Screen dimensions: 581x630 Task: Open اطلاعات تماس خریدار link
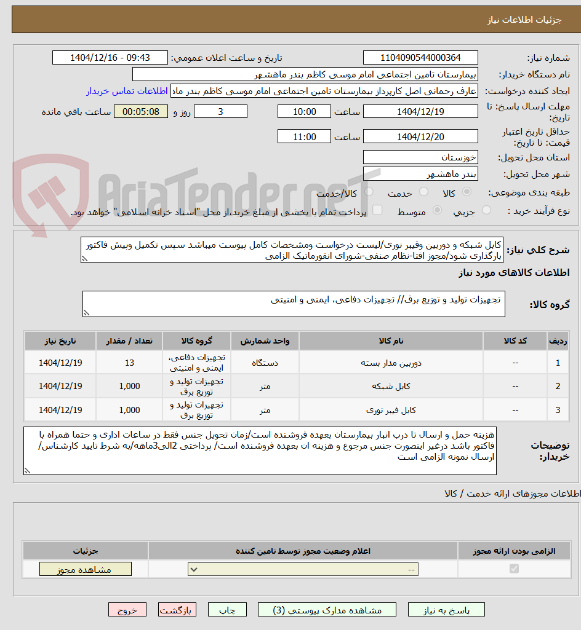[127, 91]
